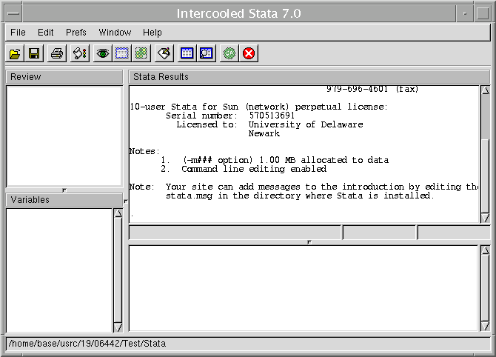The image size is (496, 357).
Task: Open the Data Browser icon
Action: pyautogui.click(x=206, y=53)
